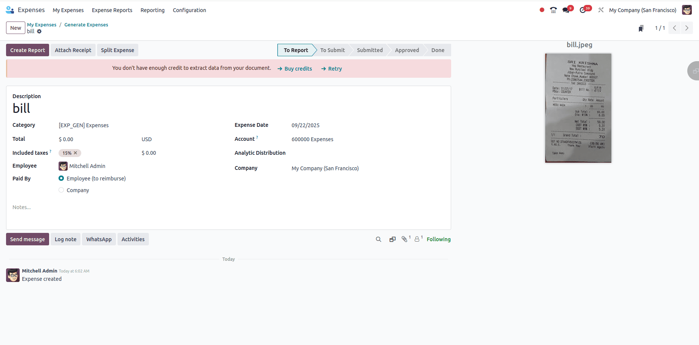Open the attachments paperclip in chatter

tap(404, 239)
